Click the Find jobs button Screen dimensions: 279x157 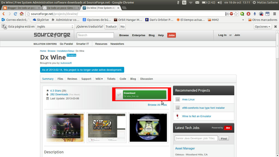point(224,138)
